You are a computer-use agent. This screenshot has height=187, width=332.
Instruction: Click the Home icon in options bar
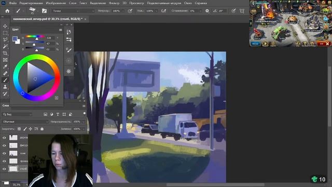coord(7,11)
